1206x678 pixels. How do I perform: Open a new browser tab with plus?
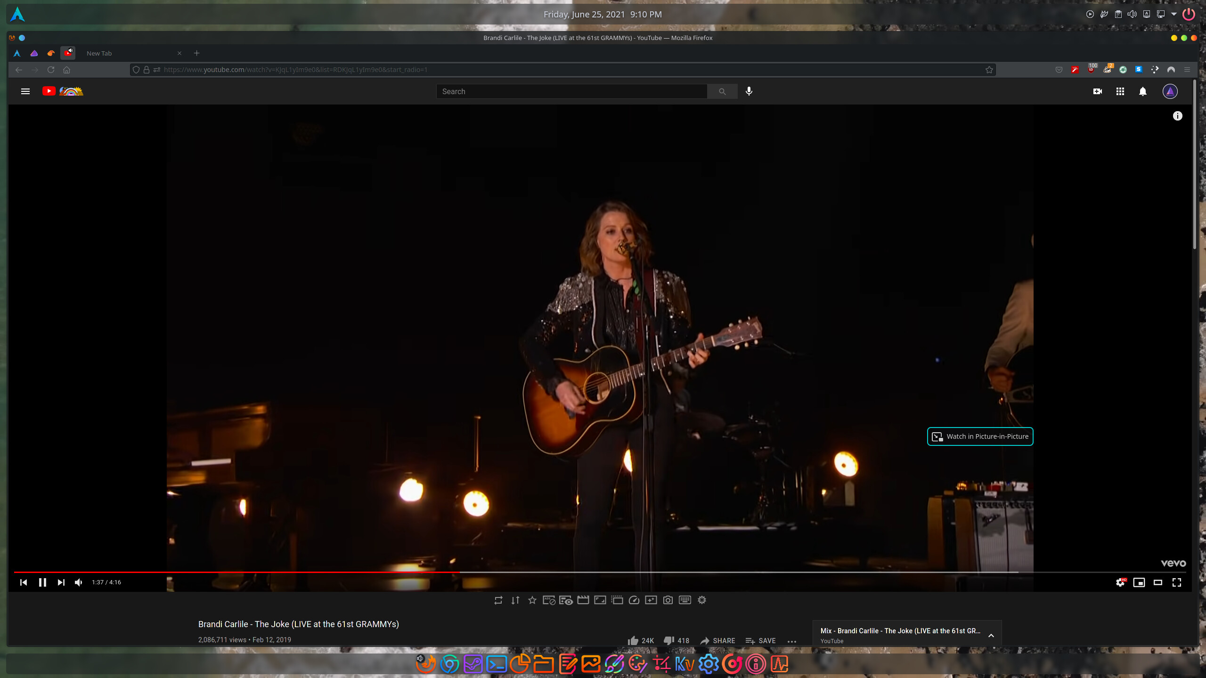tap(197, 53)
